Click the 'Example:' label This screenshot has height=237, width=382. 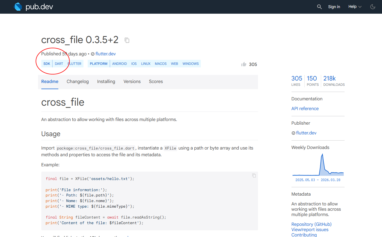(50, 165)
